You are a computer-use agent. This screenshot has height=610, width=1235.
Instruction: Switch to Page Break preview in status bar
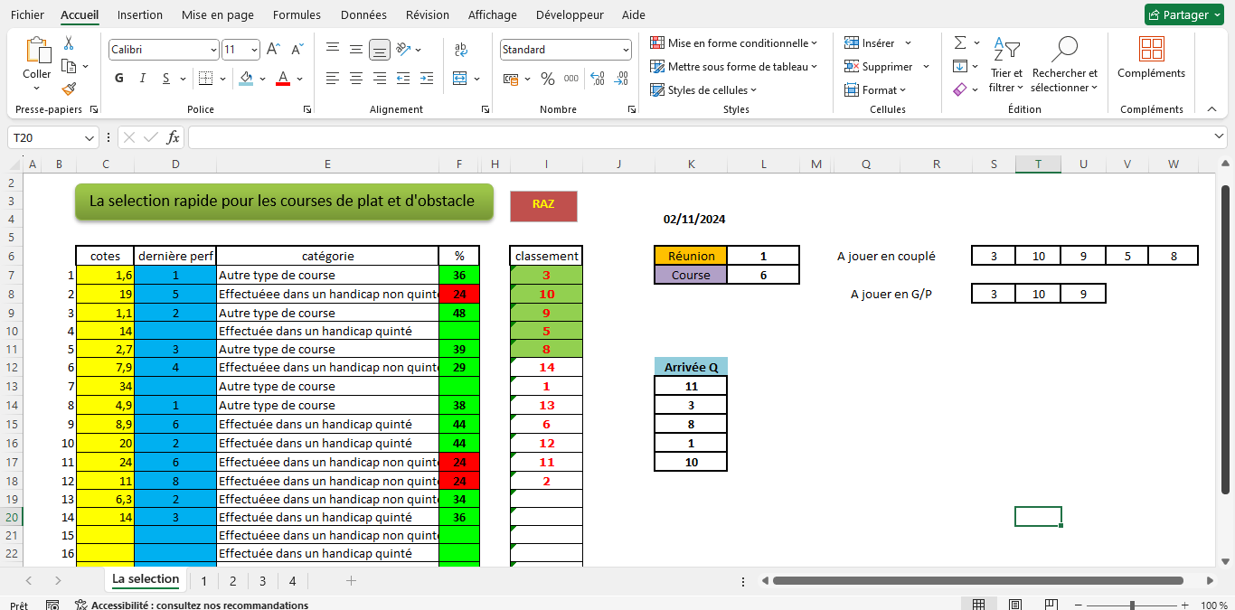point(1051,605)
